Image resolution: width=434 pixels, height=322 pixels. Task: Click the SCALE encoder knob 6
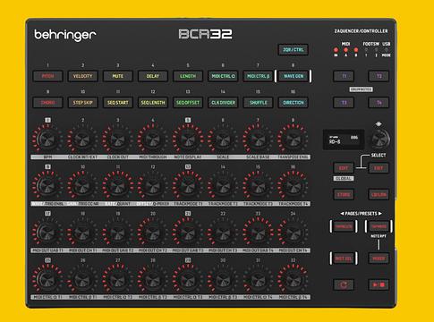click(223, 139)
